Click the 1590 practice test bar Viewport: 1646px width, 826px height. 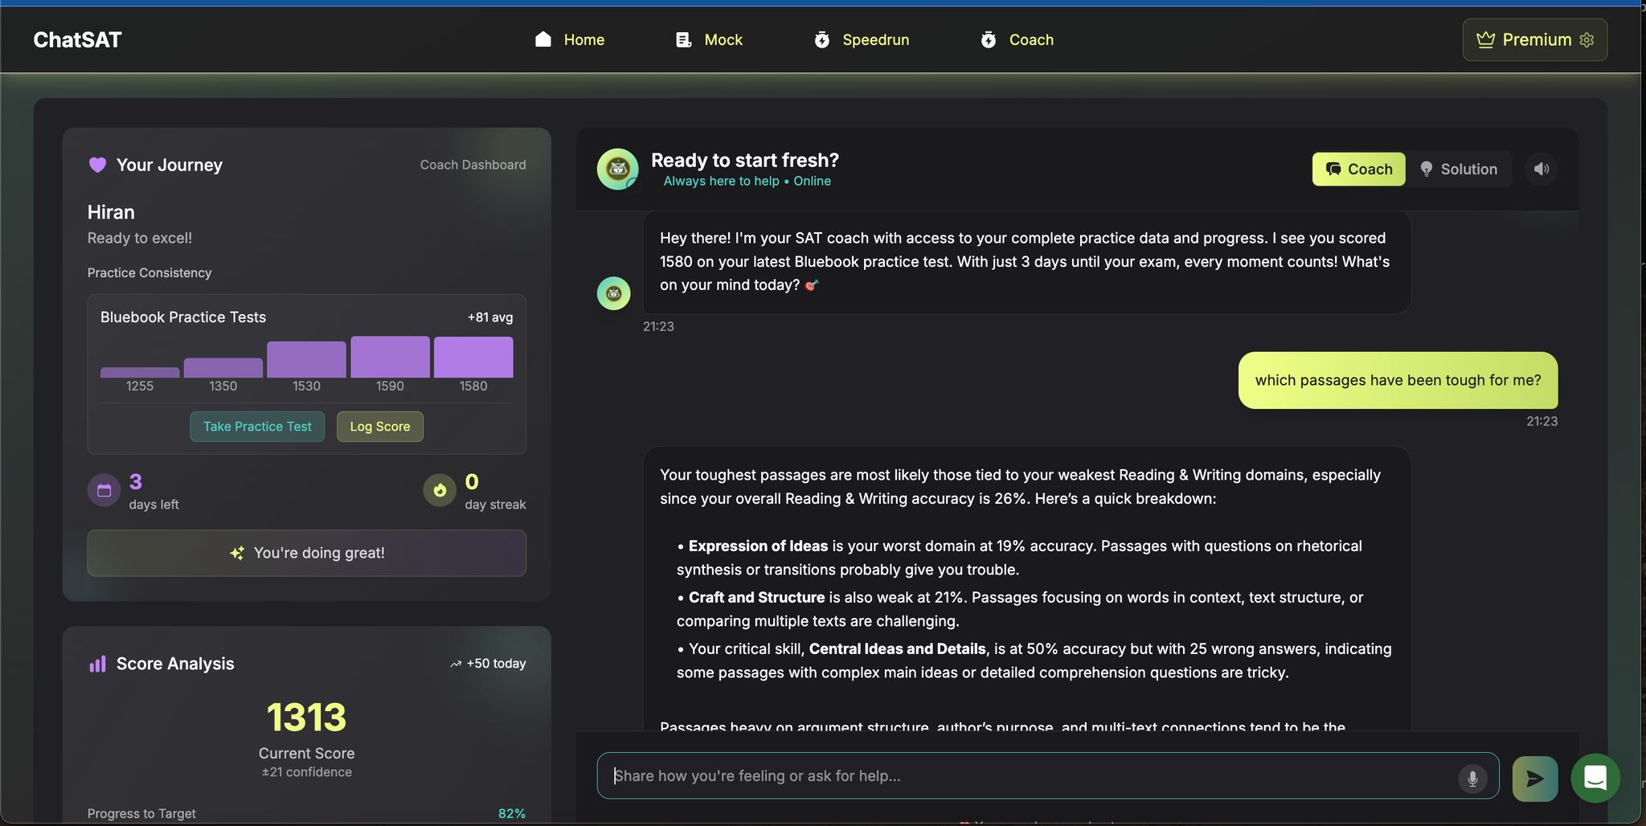point(390,357)
